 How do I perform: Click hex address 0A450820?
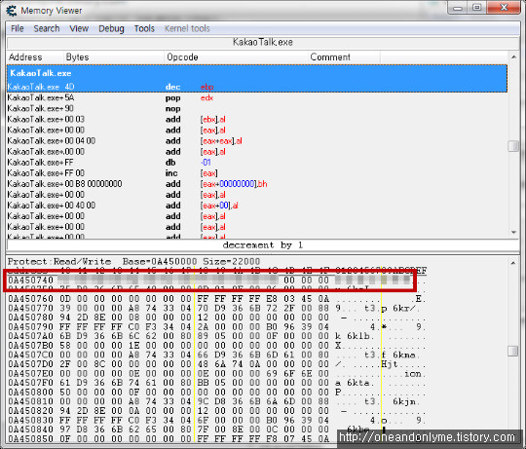click(x=30, y=411)
